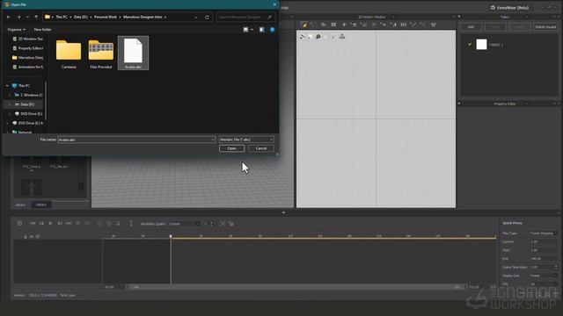
Task: Click Delete Unused in Fabric panel
Action: (545, 27)
